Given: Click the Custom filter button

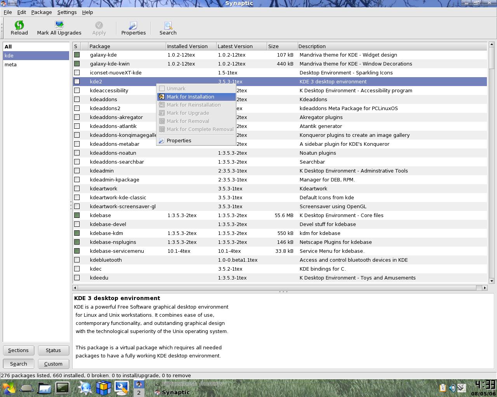Looking at the screenshot, I should tap(53, 364).
